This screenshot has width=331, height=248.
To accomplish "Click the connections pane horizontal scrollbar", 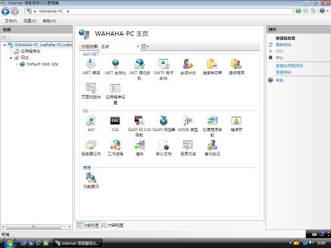I will tap(36, 227).
